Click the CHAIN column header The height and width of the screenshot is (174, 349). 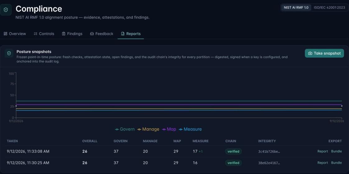pos(231,141)
